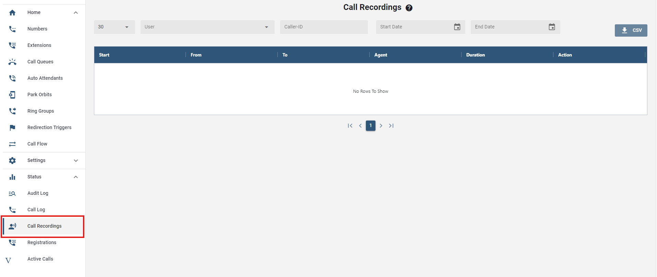Open Call Log from the sidebar
Viewport: 657px width, 277px height.
(x=36, y=210)
